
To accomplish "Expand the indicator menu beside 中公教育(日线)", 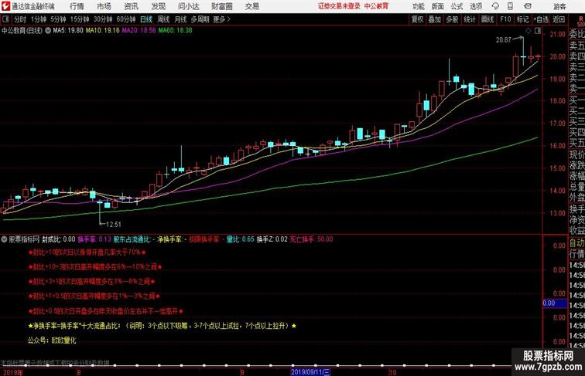I will tap(48, 31).
